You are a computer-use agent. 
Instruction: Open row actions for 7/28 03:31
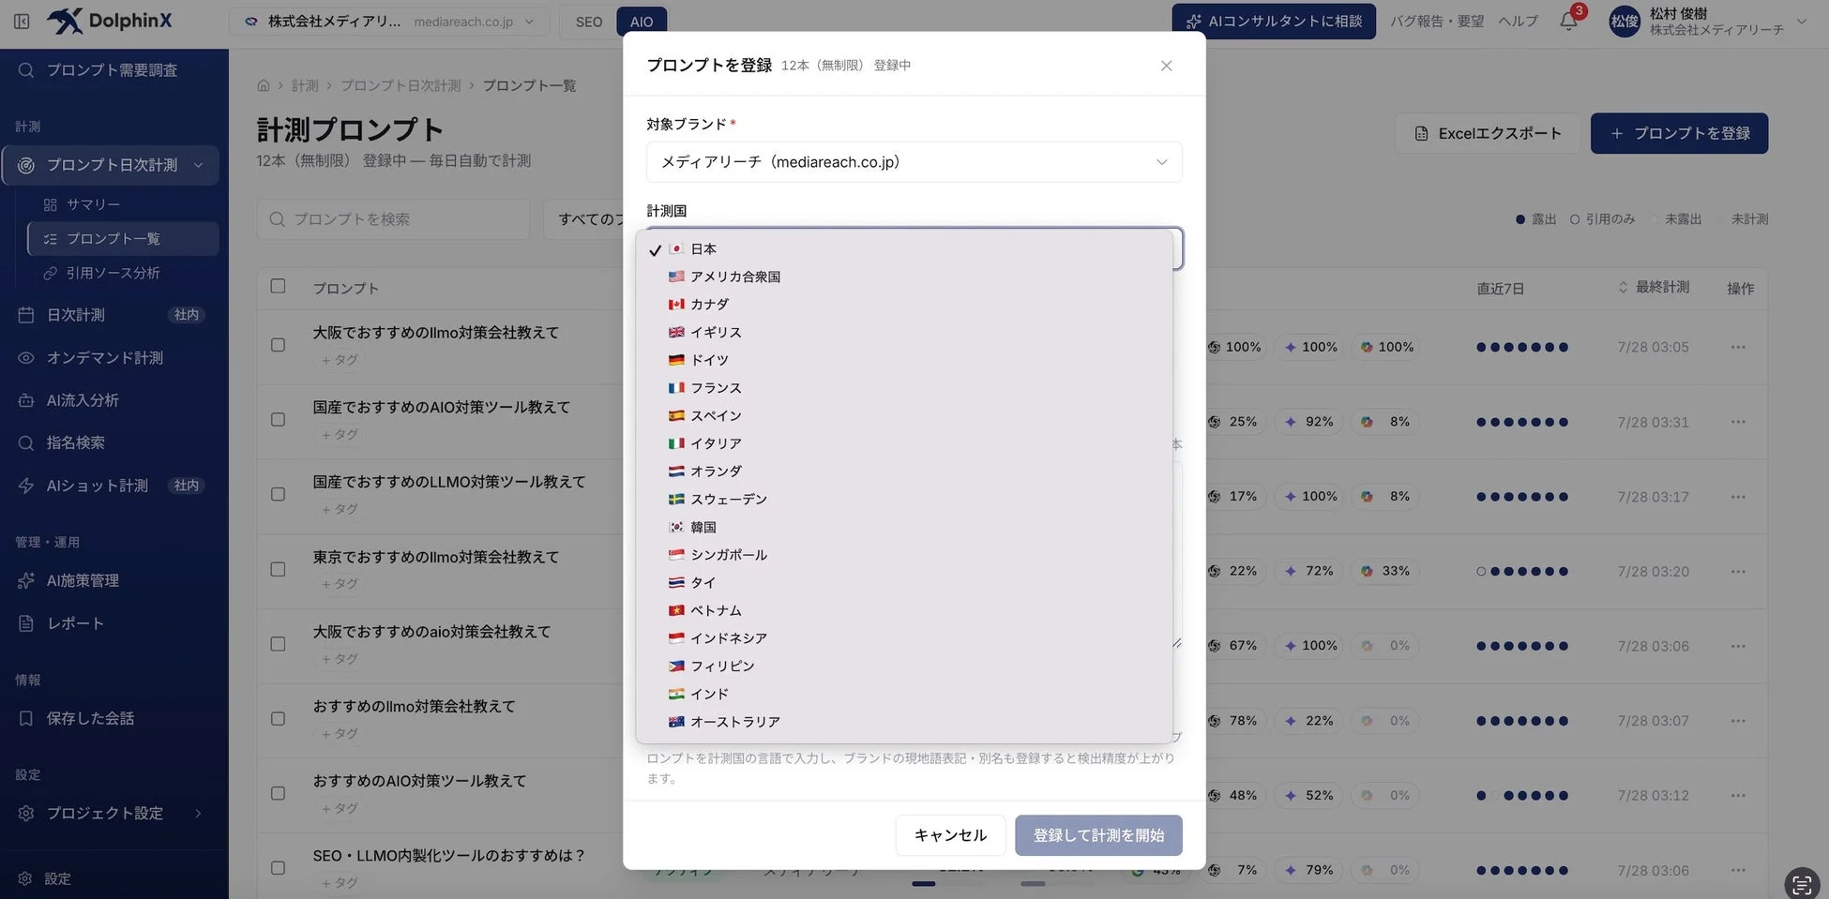(1738, 422)
